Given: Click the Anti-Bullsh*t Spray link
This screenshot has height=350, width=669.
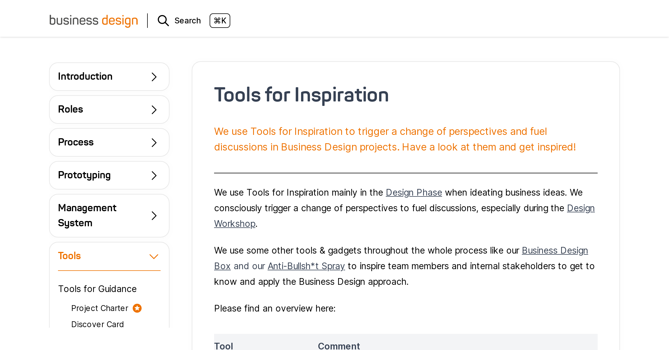Looking at the screenshot, I should (x=306, y=266).
